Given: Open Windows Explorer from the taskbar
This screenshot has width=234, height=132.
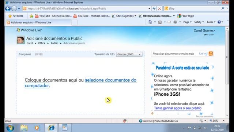Looking at the screenshot, I should pyautogui.click(x=24, y=128).
